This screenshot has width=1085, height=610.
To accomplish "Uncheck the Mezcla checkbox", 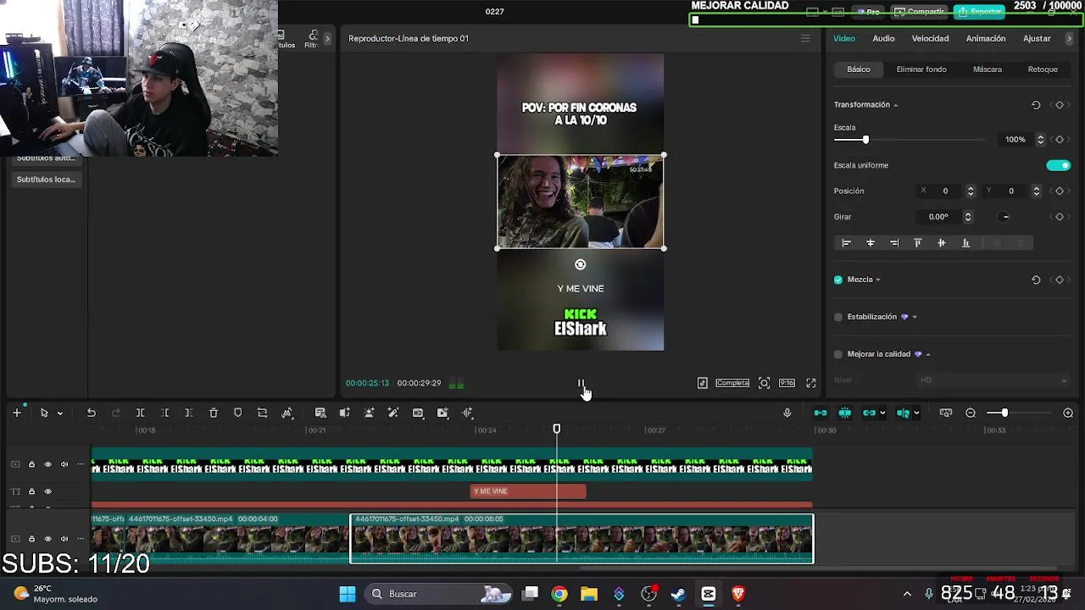I will coord(838,280).
